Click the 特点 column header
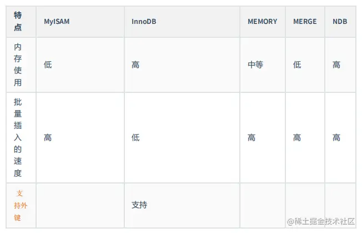This screenshot has height=233, width=362. point(18,21)
